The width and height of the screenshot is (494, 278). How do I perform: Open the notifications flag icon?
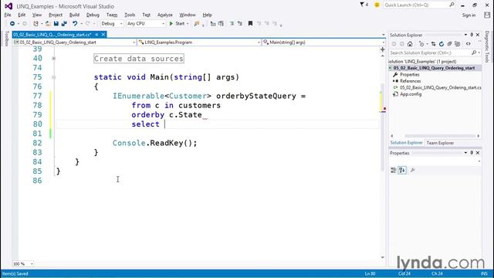pos(364,5)
